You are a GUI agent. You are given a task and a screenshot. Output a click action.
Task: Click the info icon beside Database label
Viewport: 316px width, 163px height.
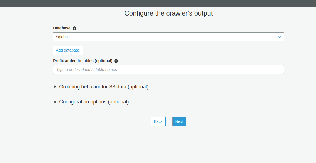click(x=74, y=28)
